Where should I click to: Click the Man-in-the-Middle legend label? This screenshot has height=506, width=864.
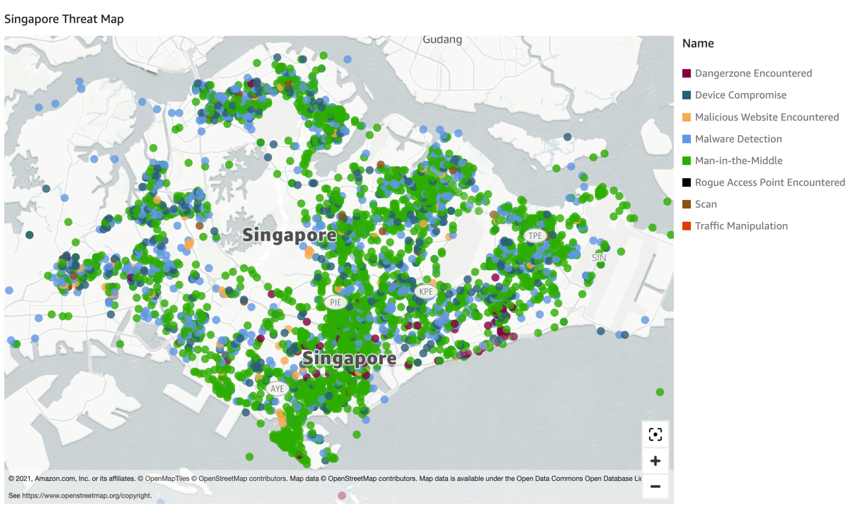[x=739, y=161]
